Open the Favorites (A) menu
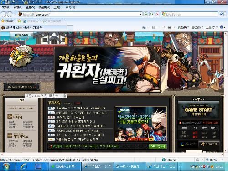The image size is (228, 171). coord(44,7)
